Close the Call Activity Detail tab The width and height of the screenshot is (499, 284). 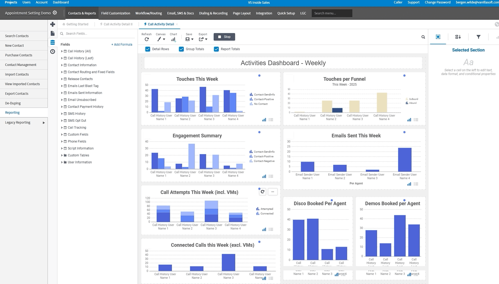click(x=177, y=24)
